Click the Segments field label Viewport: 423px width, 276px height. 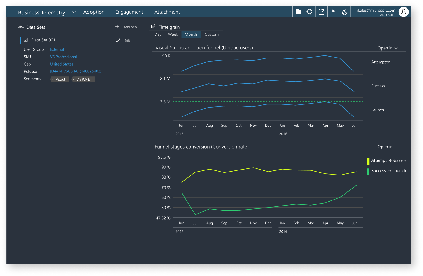point(32,79)
